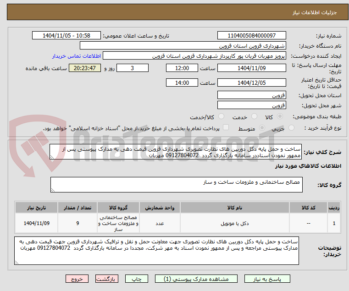Viewport: 349px width, 291px height.
Task: Select the کالا radio button
Action: [x=280, y=116]
